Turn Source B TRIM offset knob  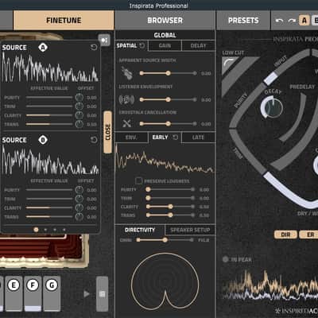[x=79, y=199]
